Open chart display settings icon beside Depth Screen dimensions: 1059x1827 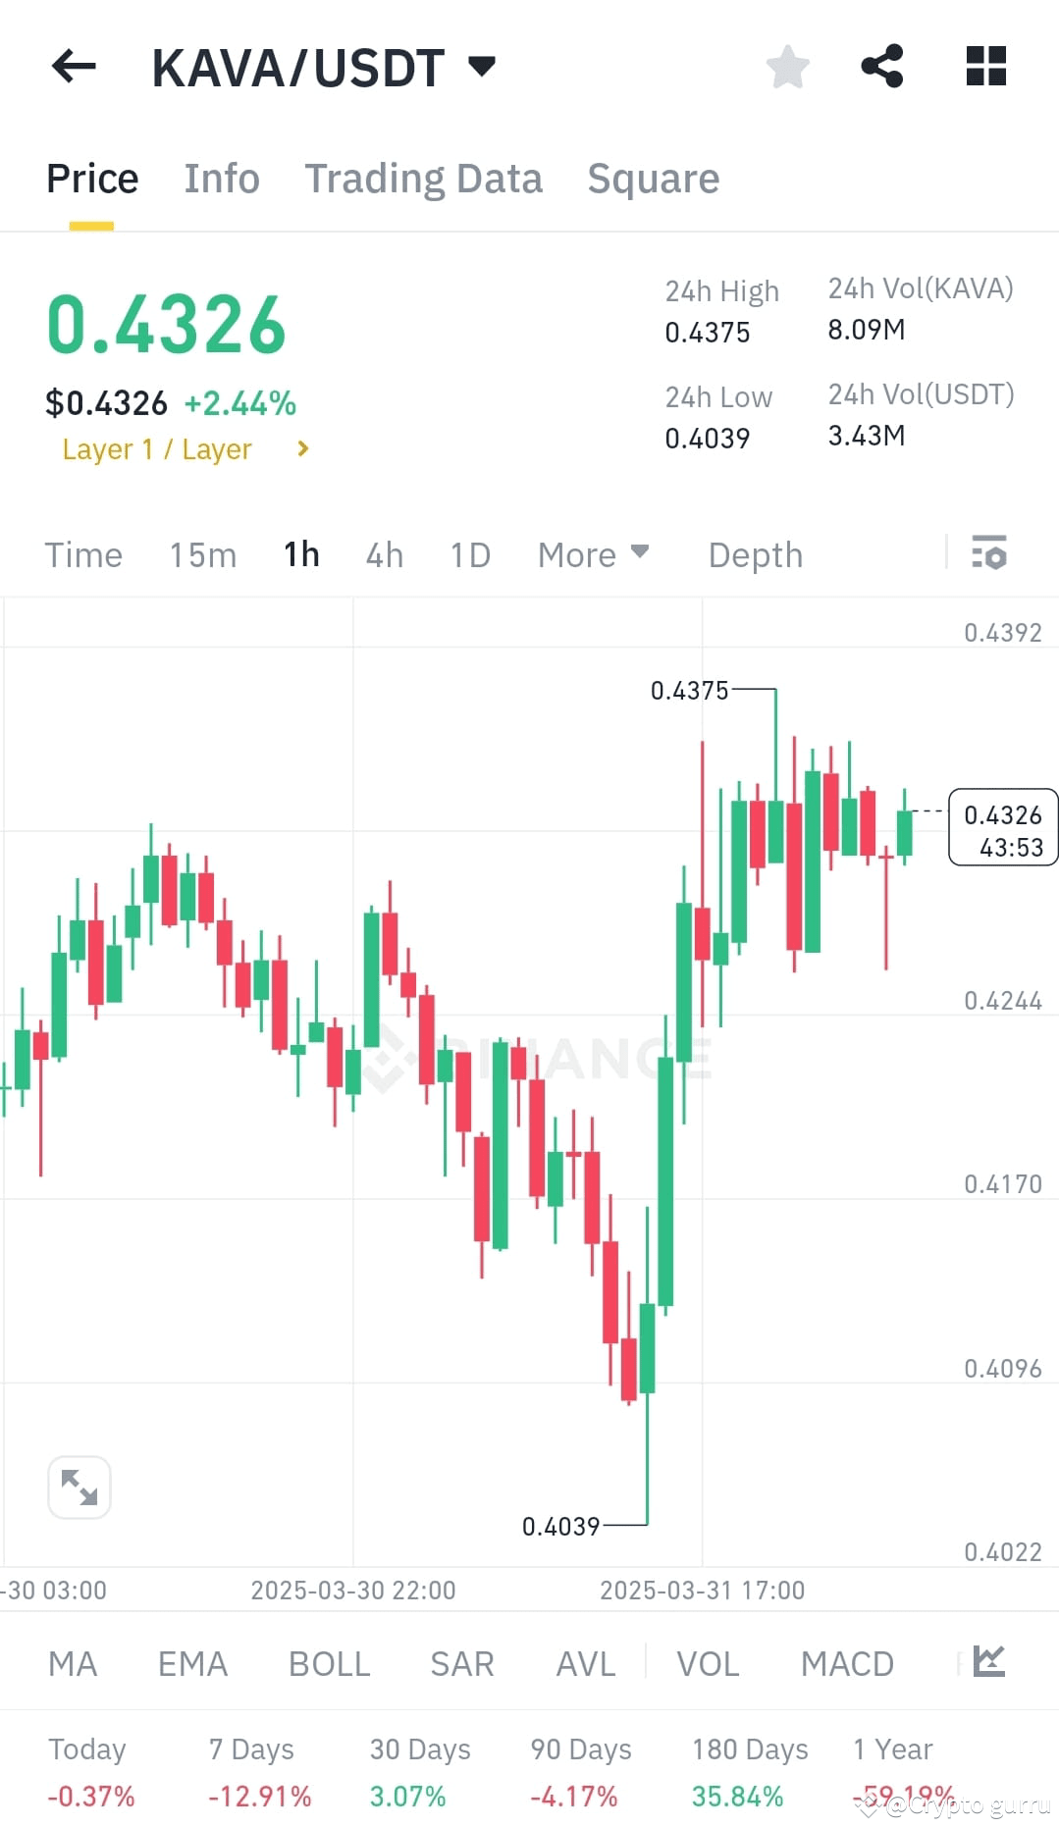pos(990,554)
